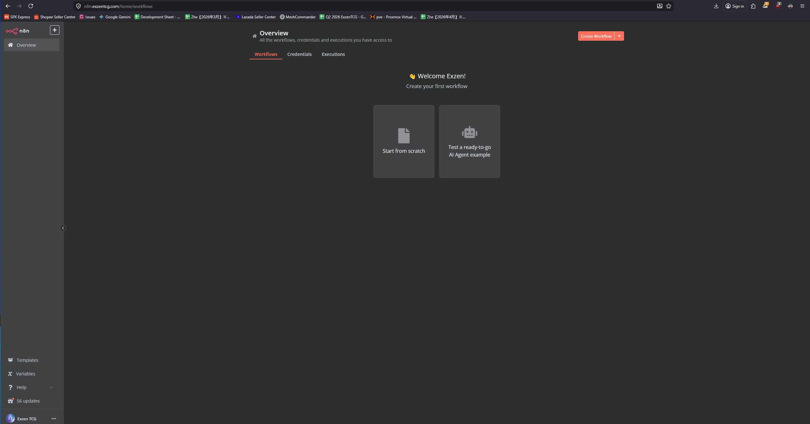Click the browser address bar
Screen dimensions: 810x424
190,6
